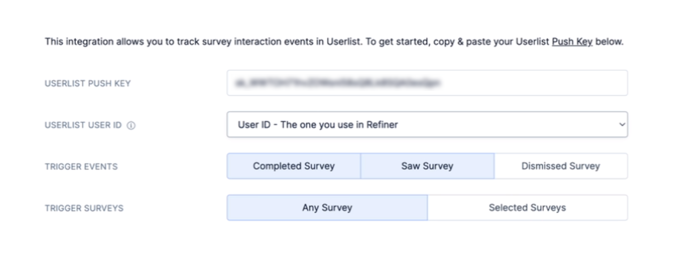Enable the Dismissed Survey trigger event
The width and height of the screenshot is (677, 260).
pyautogui.click(x=560, y=166)
